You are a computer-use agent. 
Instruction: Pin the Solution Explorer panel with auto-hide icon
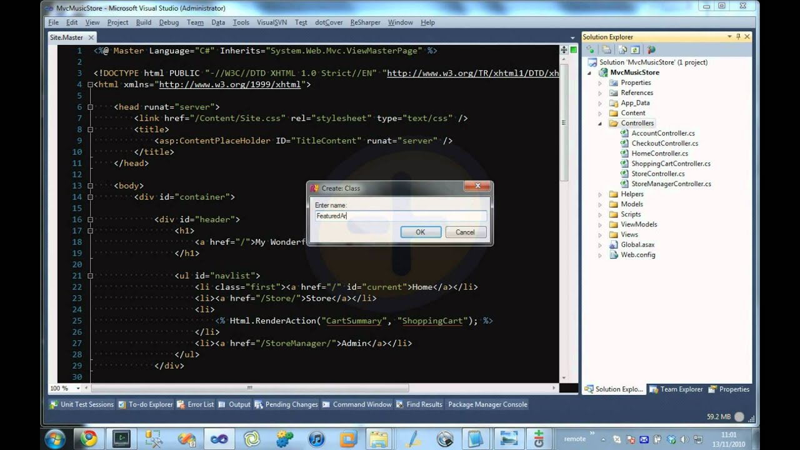(738, 37)
